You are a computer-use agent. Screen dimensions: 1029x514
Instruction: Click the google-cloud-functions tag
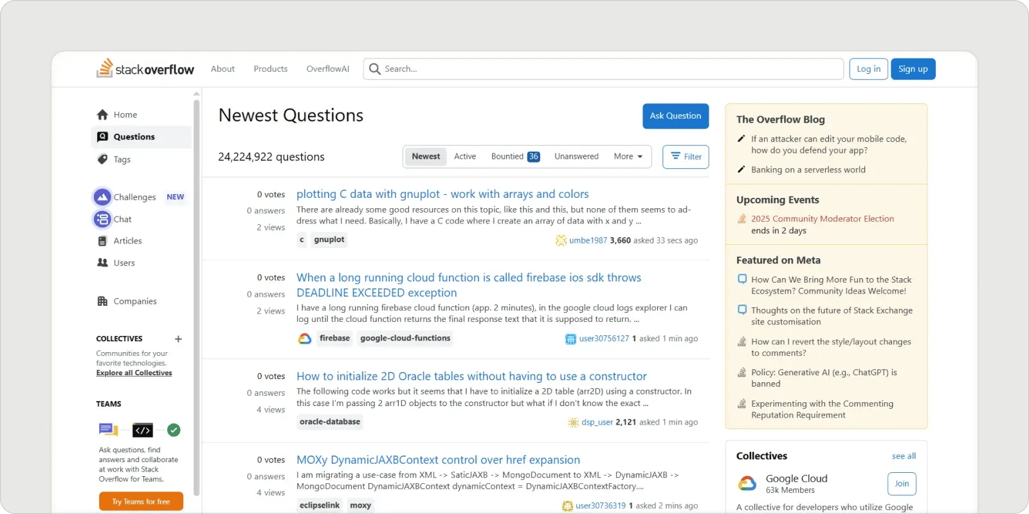tap(405, 338)
